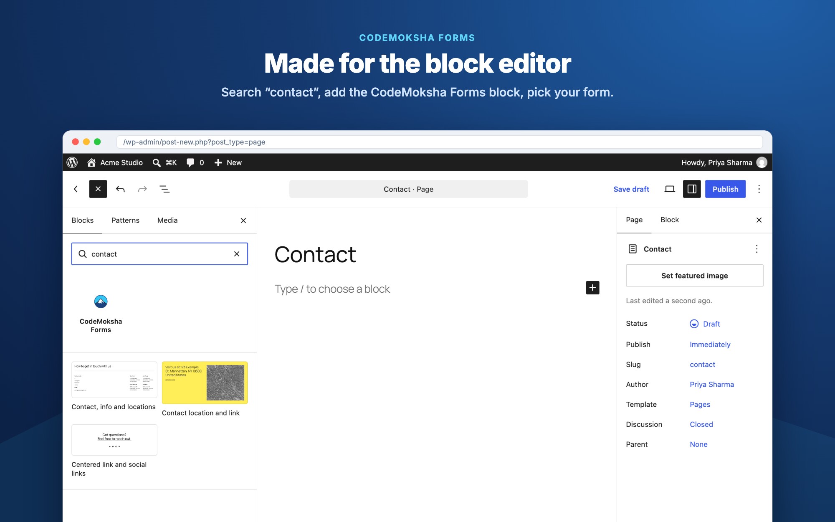Go back with the left chevron
The height and width of the screenshot is (522, 835).
(x=76, y=189)
